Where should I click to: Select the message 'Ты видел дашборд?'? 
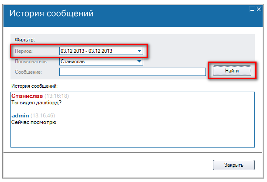point(36,103)
